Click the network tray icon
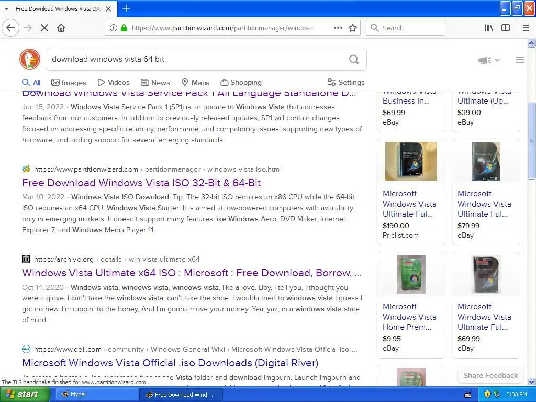Screen dimensions: 536x402 [497, 395]
